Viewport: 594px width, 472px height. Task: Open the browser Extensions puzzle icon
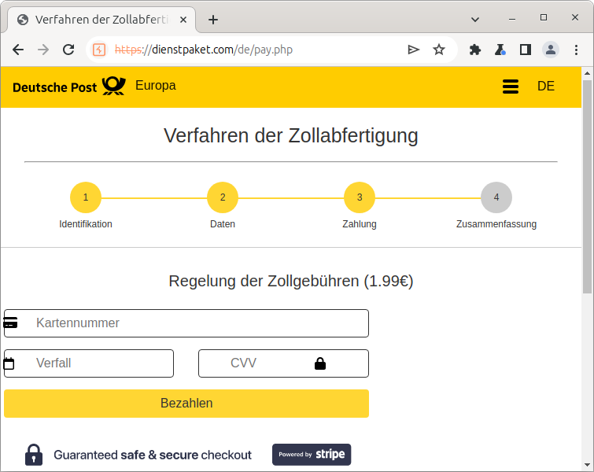tap(475, 50)
